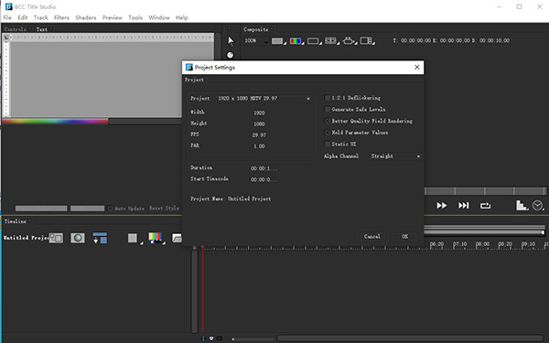
Task: Click the FPS value 29.97 field
Action: [259, 135]
